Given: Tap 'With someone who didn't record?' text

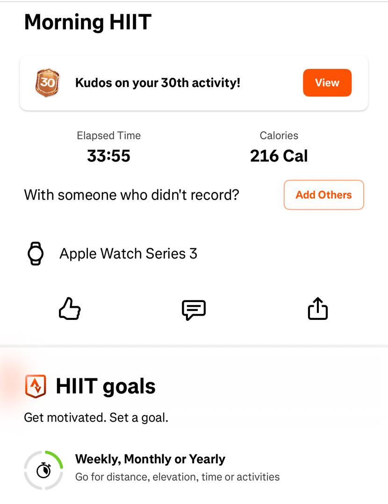Looking at the screenshot, I should (x=131, y=195).
